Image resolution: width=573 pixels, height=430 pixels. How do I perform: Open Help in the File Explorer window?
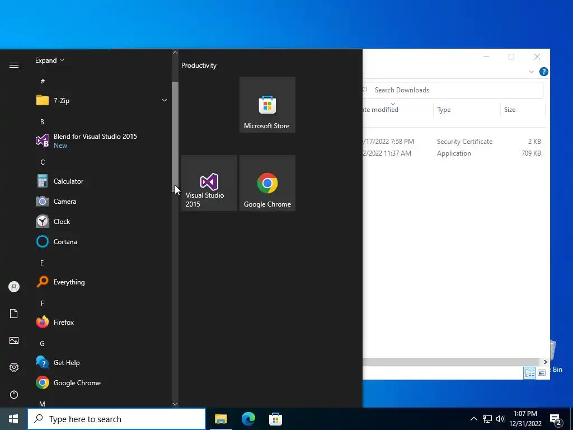point(543,72)
